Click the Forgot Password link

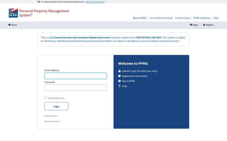[x=51, y=116]
